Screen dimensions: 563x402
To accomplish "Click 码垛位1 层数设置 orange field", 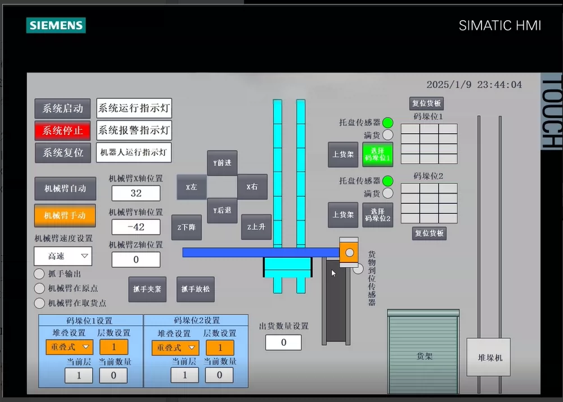I will coord(114,347).
